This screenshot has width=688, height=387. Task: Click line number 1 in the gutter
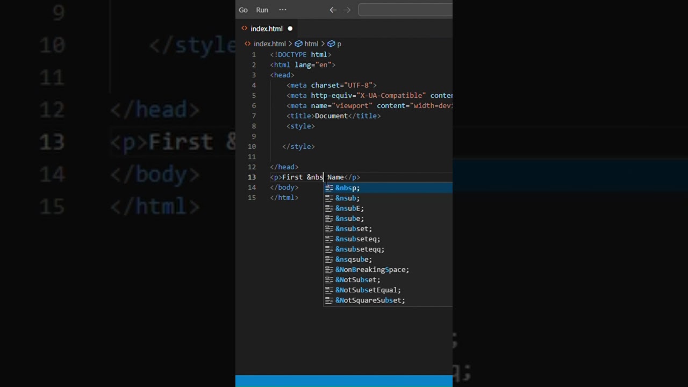254,54
